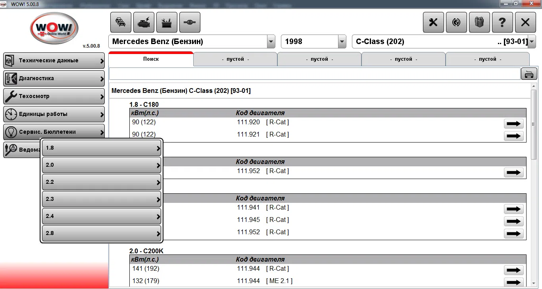This screenshot has width=542, height=289.
Task: Open details arrow for engine 111.920 R-Cat
Action: [513, 123]
